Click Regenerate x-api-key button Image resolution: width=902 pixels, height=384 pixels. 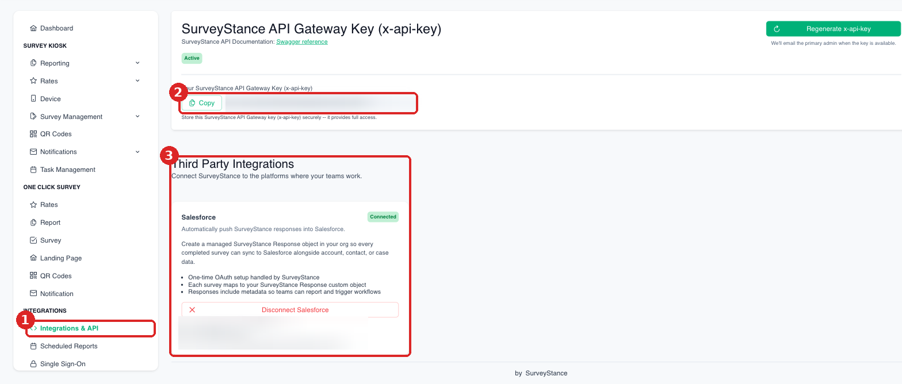click(833, 29)
